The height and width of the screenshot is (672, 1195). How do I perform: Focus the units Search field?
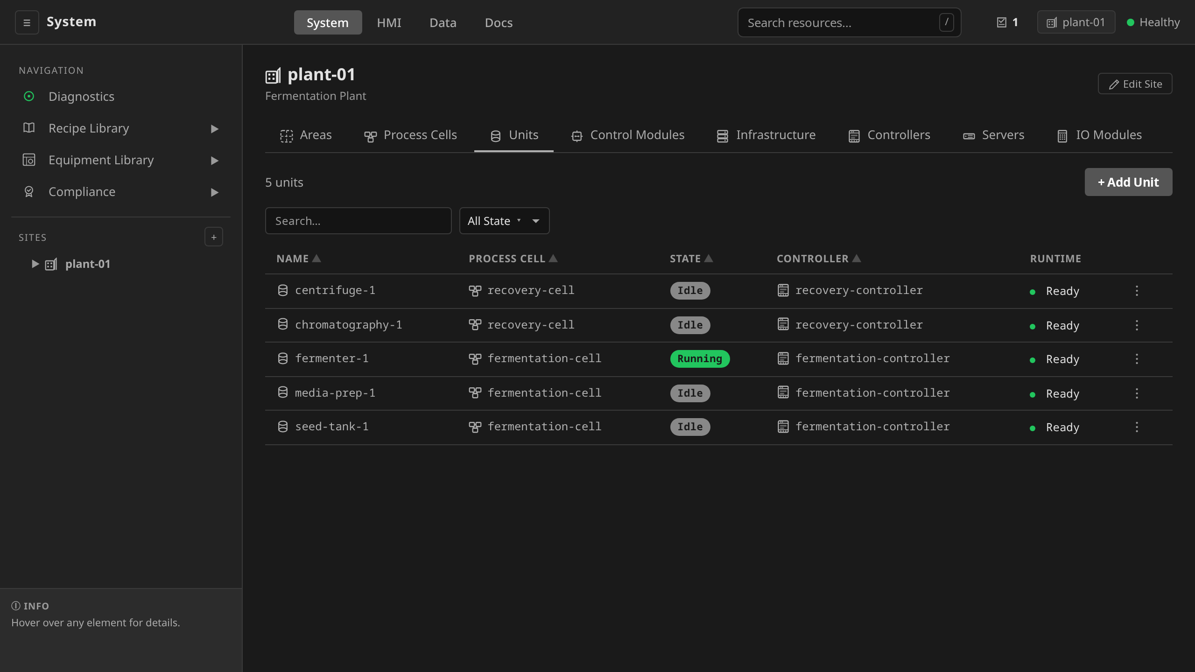tap(358, 221)
